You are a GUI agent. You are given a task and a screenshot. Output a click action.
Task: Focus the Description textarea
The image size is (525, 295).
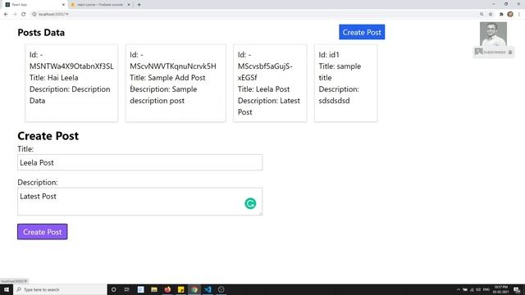pyautogui.click(x=140, y=202)
